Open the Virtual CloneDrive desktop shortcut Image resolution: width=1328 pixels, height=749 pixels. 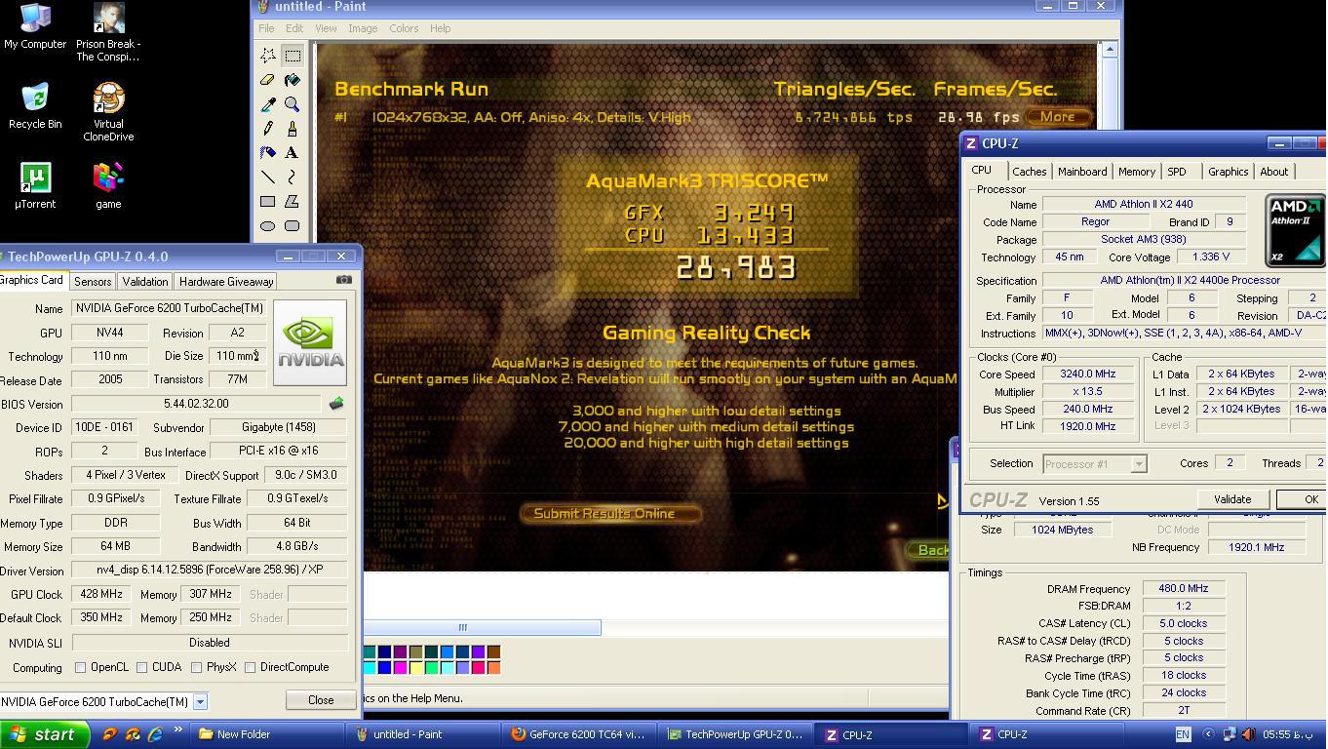point(108,112)
